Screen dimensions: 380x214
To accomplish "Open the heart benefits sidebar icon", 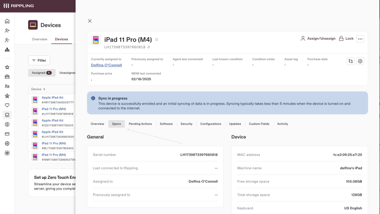I will click(7, 105).
